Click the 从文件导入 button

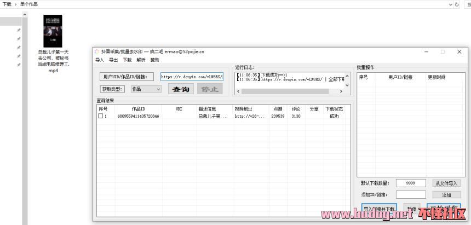(446, 183)
